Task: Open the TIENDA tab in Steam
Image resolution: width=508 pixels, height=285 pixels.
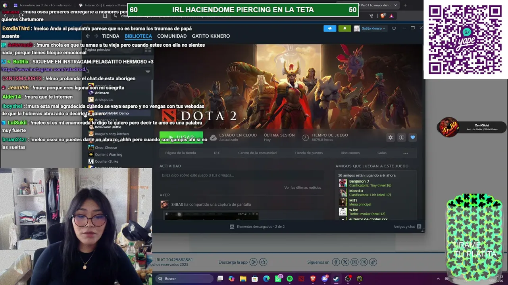Action: coord(111,36)
